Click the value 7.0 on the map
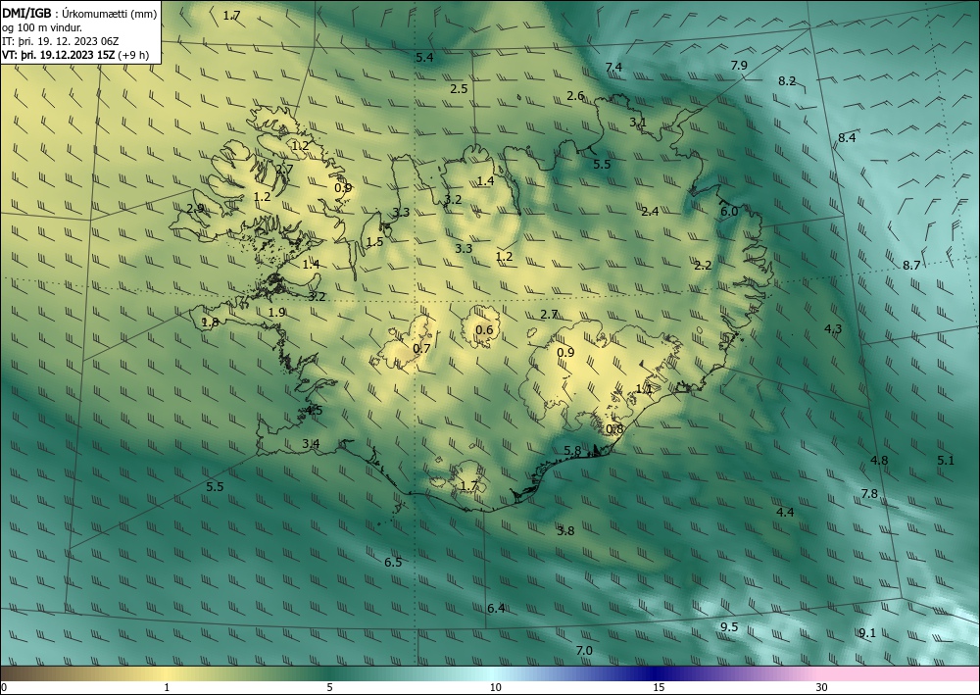 [584, 651]
